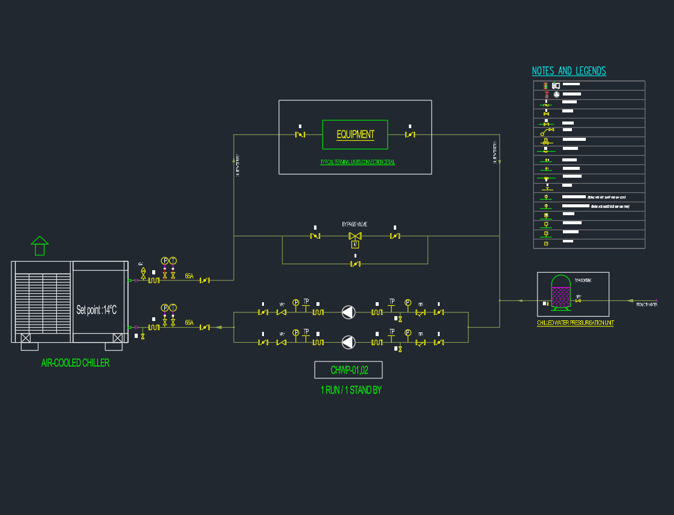Select the Set point 14°C text
Viewport: 674px width, 515px height.
[97, 310]
